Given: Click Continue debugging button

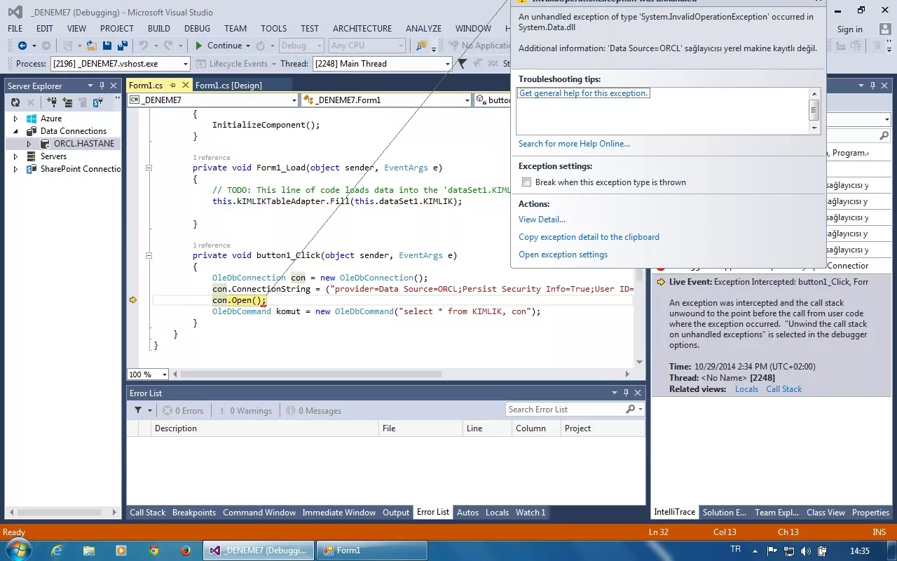Looking at the screenshot, I should point(218,46).
